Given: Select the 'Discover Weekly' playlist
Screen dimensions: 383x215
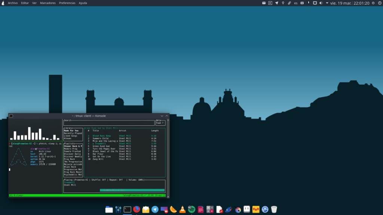Looking at the screenshot, I should (73, 156).
